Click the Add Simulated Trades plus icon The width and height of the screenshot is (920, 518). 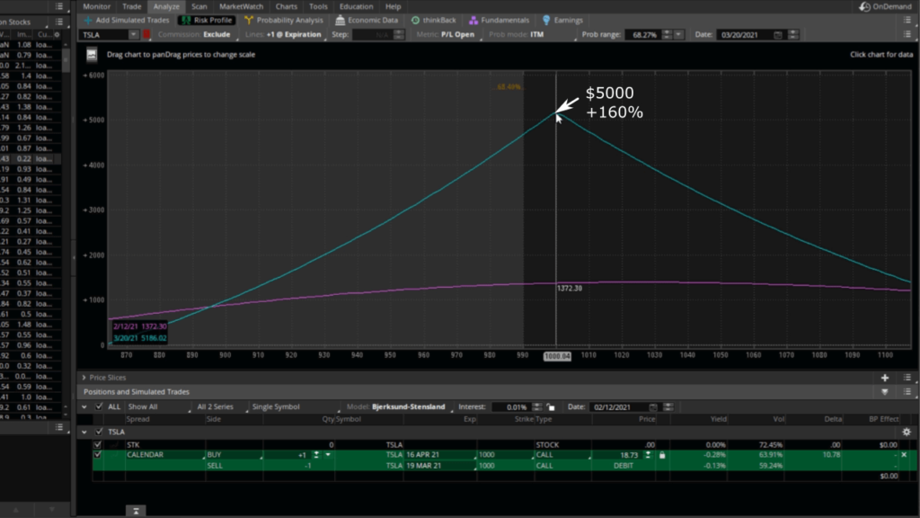click(87, 20)
